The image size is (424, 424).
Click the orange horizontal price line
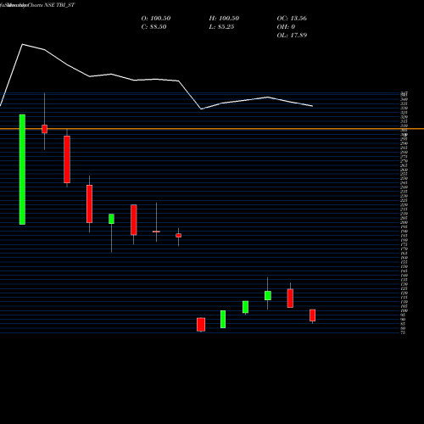[212, 129]
